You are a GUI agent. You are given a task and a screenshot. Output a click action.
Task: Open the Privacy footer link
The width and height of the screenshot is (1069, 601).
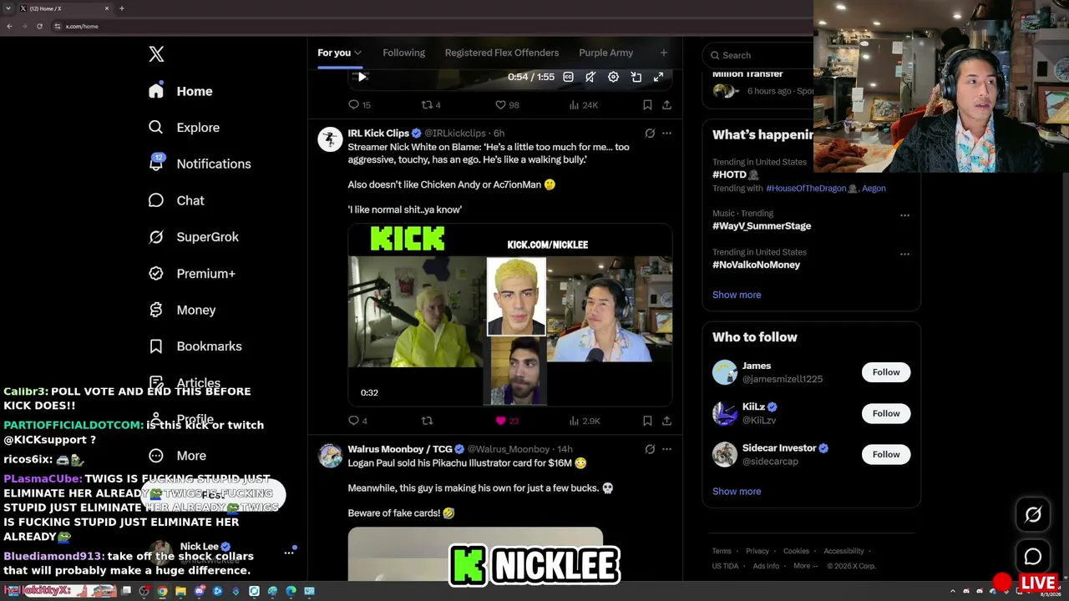[757, 551]
